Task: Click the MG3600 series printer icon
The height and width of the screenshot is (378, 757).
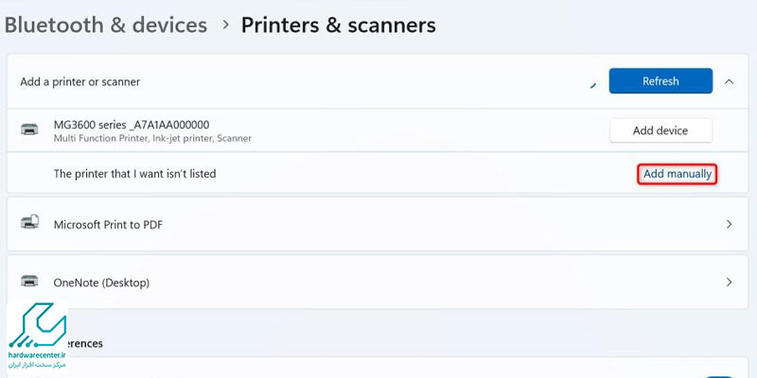Action: point(29,129)
